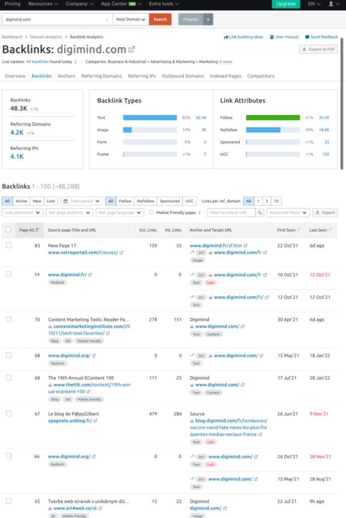Click the magnifier icon in URL filter
The height and width of the screenshot is (518, 346).
point(259,213)
